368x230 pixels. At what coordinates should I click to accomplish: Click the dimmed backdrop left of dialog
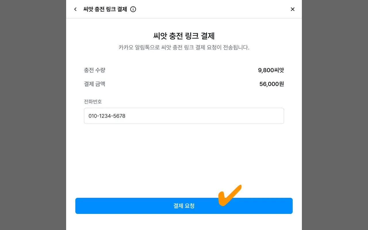33,115
